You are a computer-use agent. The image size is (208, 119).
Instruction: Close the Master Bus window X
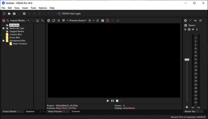coord(201,112)
